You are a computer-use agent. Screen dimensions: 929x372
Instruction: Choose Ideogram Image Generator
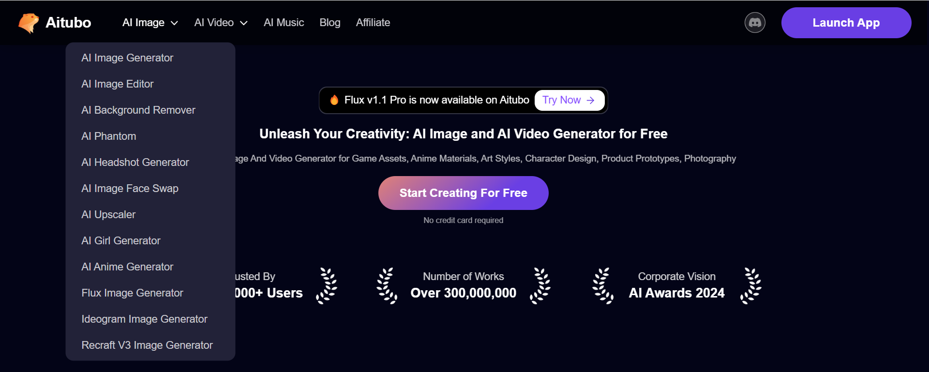click(144, 319)
